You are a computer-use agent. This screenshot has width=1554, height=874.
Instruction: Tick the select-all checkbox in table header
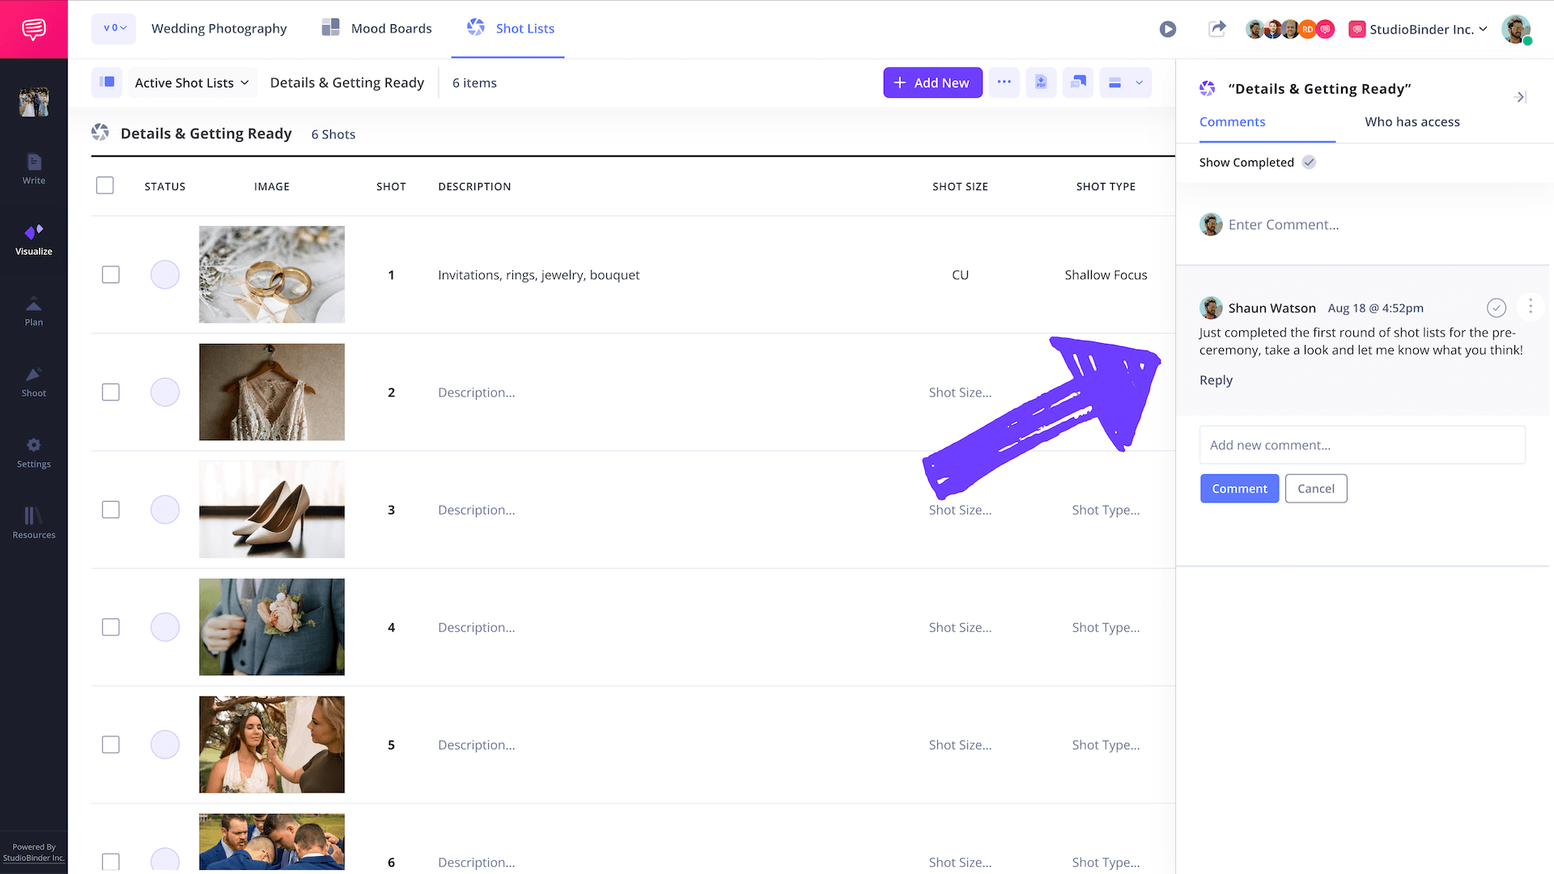click(105, 186)
